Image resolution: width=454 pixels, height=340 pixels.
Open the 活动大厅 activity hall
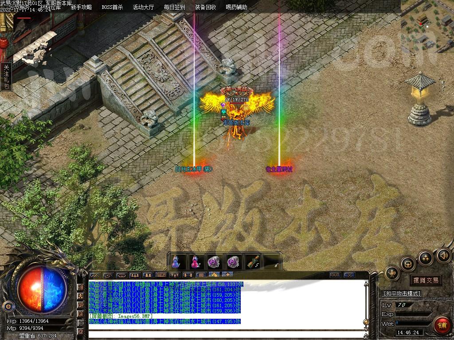143,7
